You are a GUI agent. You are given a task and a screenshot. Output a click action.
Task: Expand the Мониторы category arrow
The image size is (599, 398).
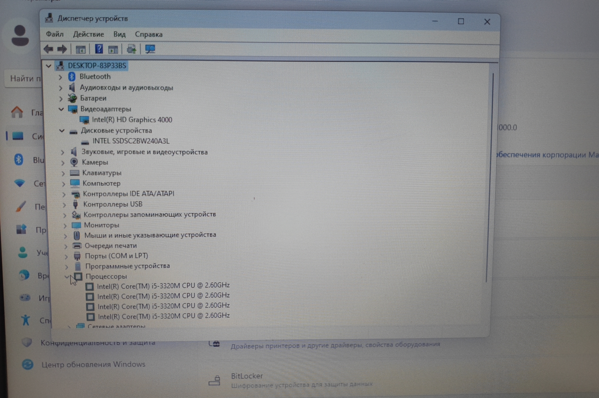pos(65,226)
